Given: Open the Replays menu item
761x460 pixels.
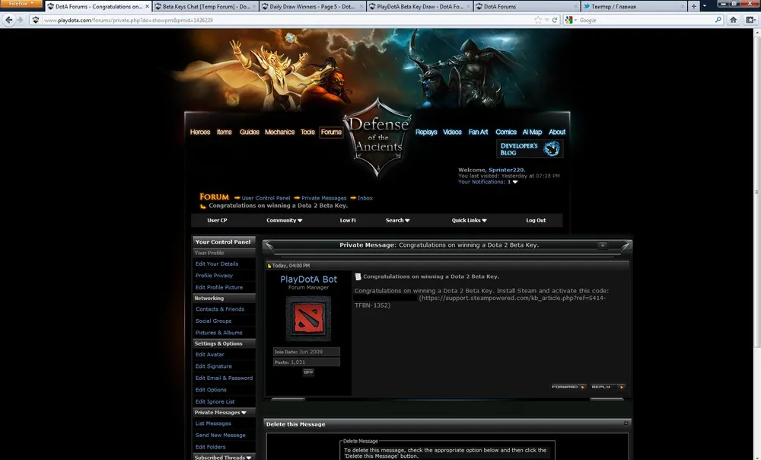Looking at the screenshot, I should (426, 132).
